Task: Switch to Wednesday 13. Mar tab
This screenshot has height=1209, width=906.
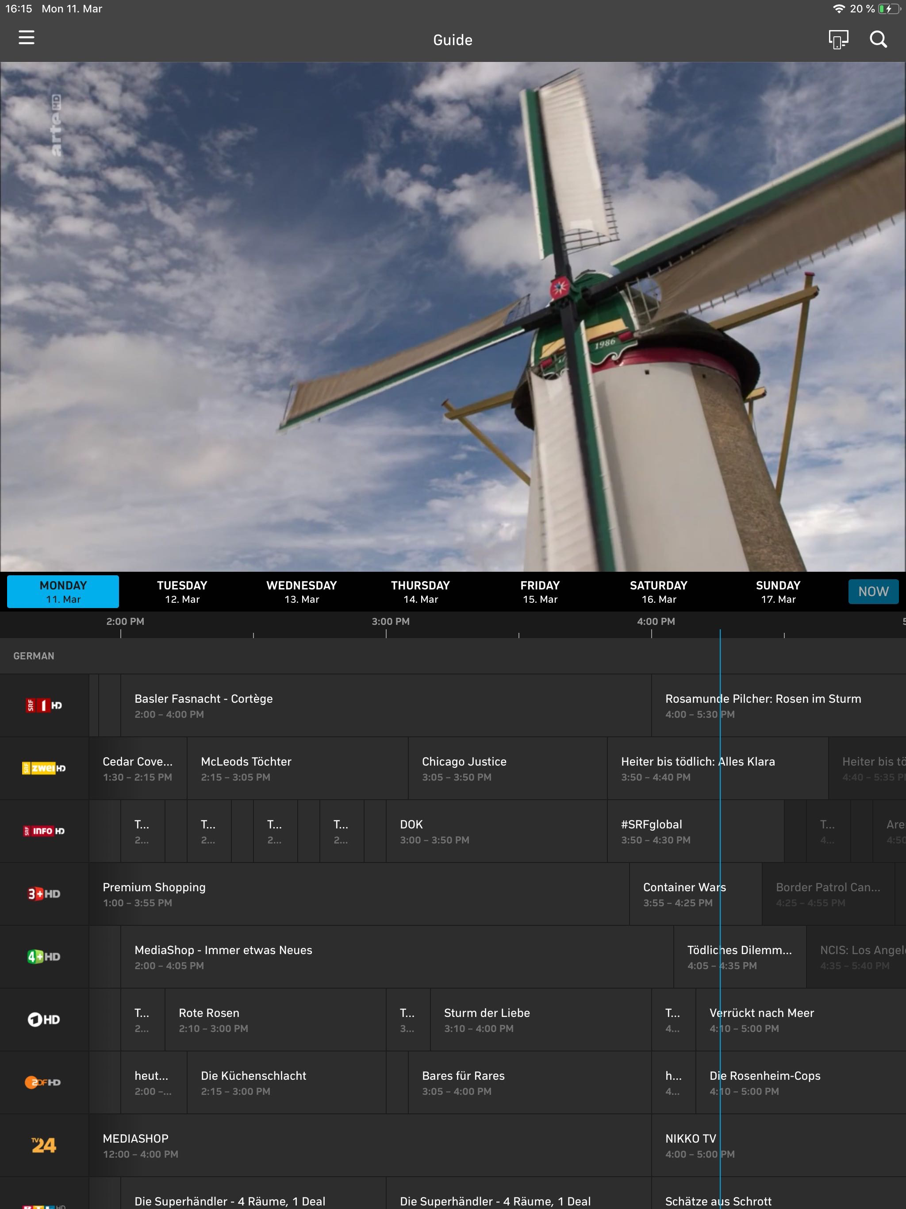Action: click(301, 591)
